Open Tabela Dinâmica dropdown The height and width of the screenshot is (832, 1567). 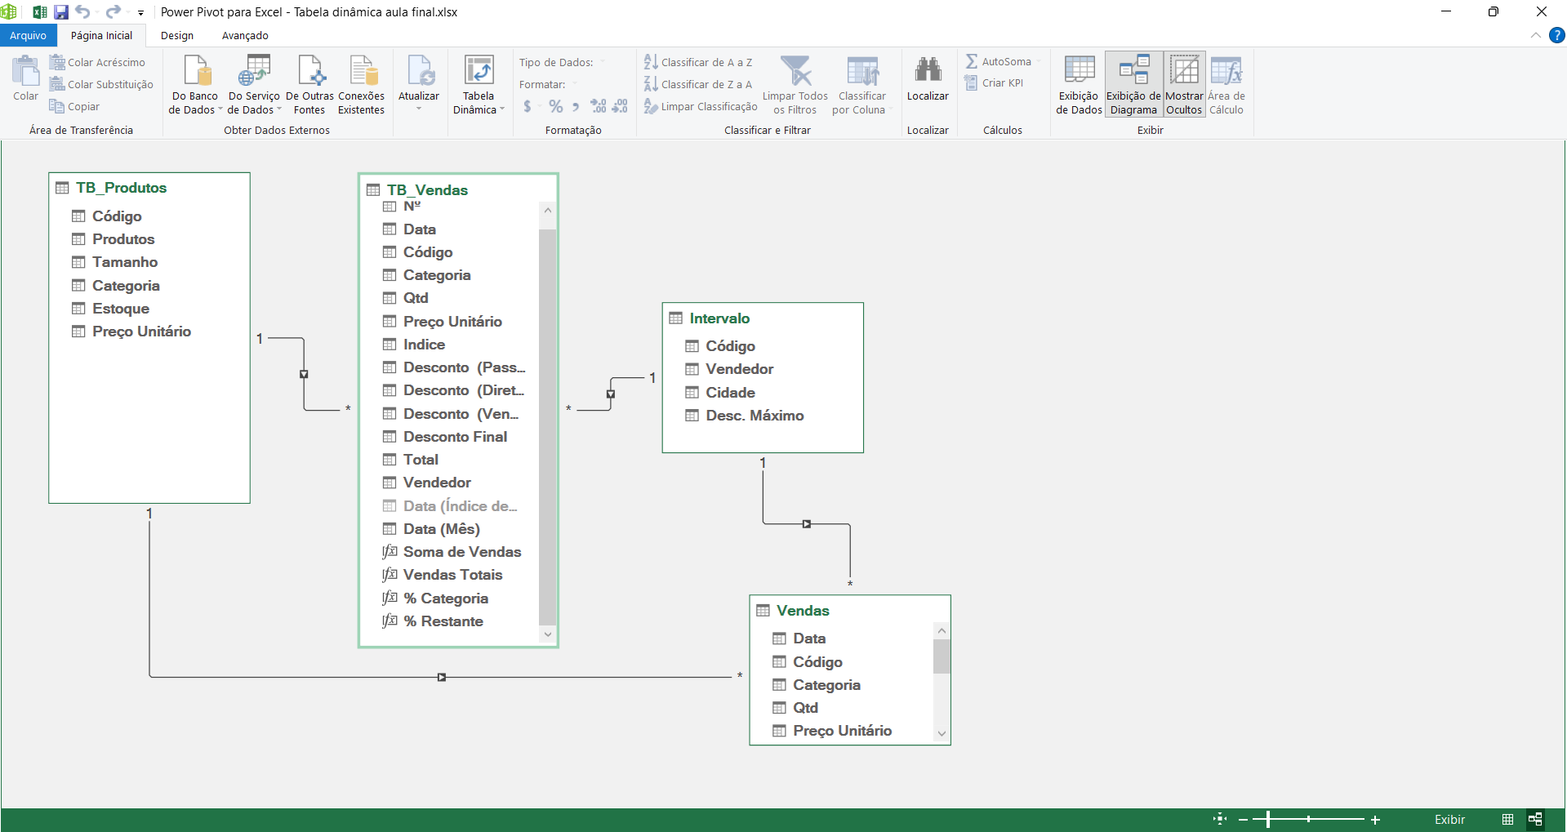click(x=479, y=86)
